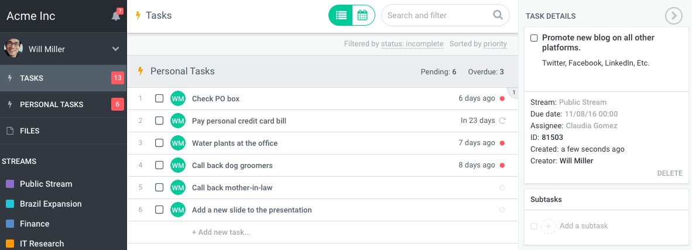Click WM avatar on Check PO box task
The width and height of the screenshot is (692, 250).
point(177,98)
